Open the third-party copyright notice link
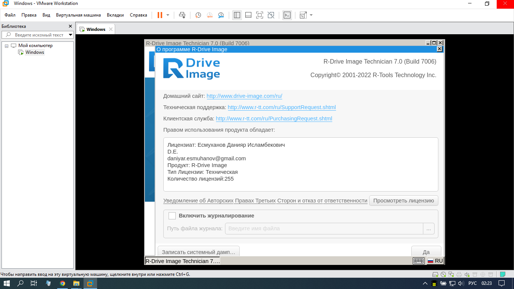The width and height of the screenshot is (514, 289). click(x=265, y=201)
